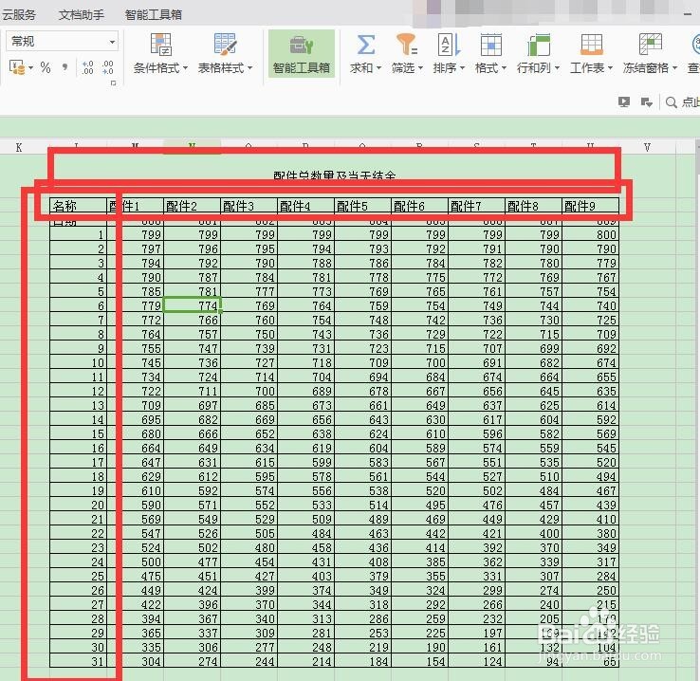Open the 云服务 ribbon tab
The width and height of the screenshot is (700, 681).
click(x=19, y=15)
